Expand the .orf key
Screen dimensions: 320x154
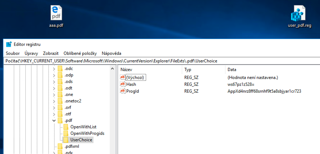point(54,108)
